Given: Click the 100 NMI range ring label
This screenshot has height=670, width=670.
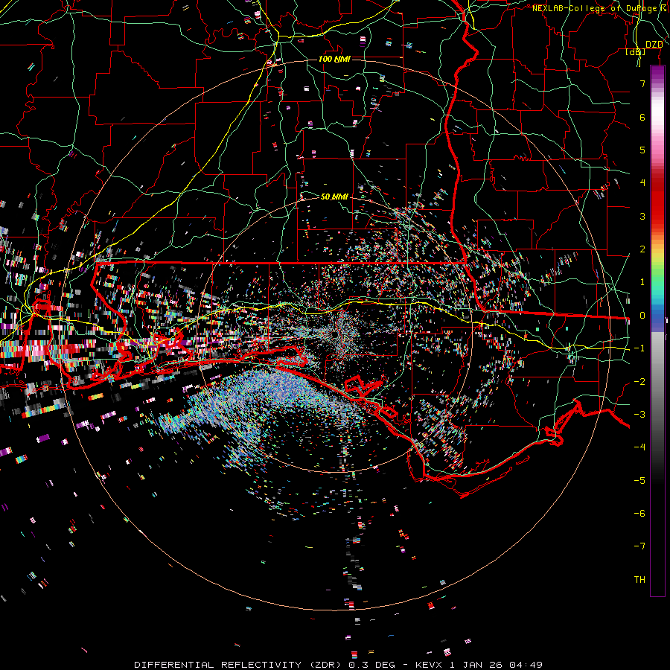Looking at the screenshot, I should (x=334, y=59).
